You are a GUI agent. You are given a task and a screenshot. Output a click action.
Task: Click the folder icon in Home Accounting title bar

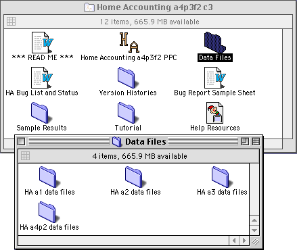coord(89,7)
